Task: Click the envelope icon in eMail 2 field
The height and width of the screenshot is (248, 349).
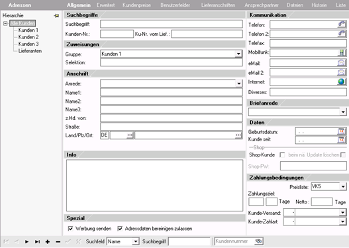Action: tap(342, 72)
